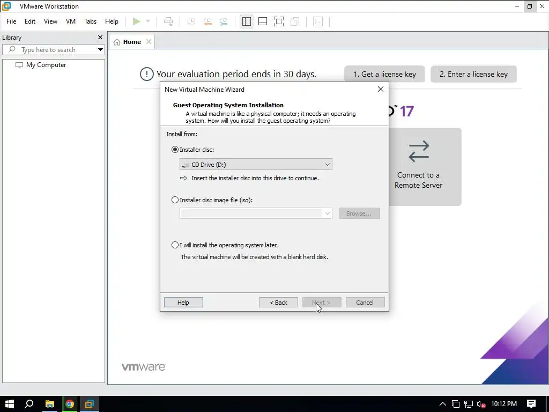The width and height of the screenshot is (549, 412).
Task: Click the wizard Help button
Action: pyautogui.click(x=183, y=303)
